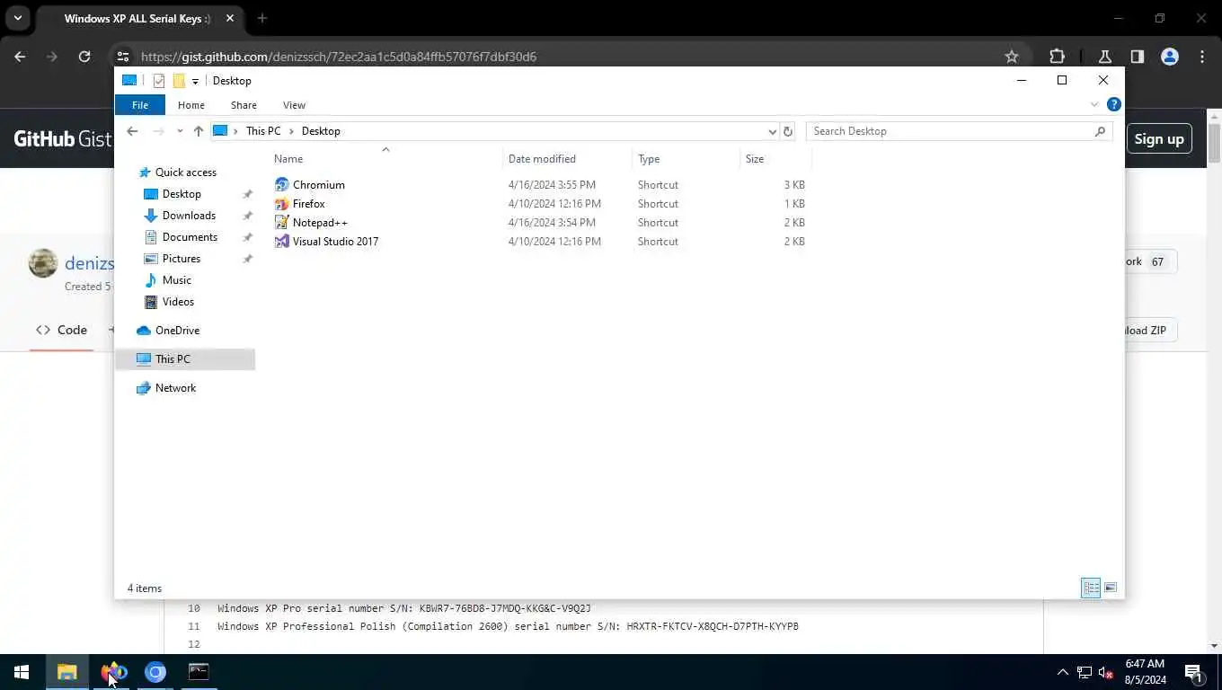Image resolution: width=1222 pixels, height=690 pixels.
Task: Select the Notepad++ shortcut icon
Action: pyautogui.click(x=282, y=223)
